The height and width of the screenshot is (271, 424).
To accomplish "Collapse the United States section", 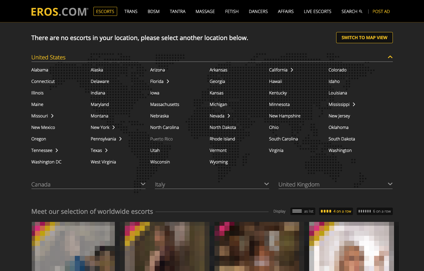I will (x=390, y=57).
